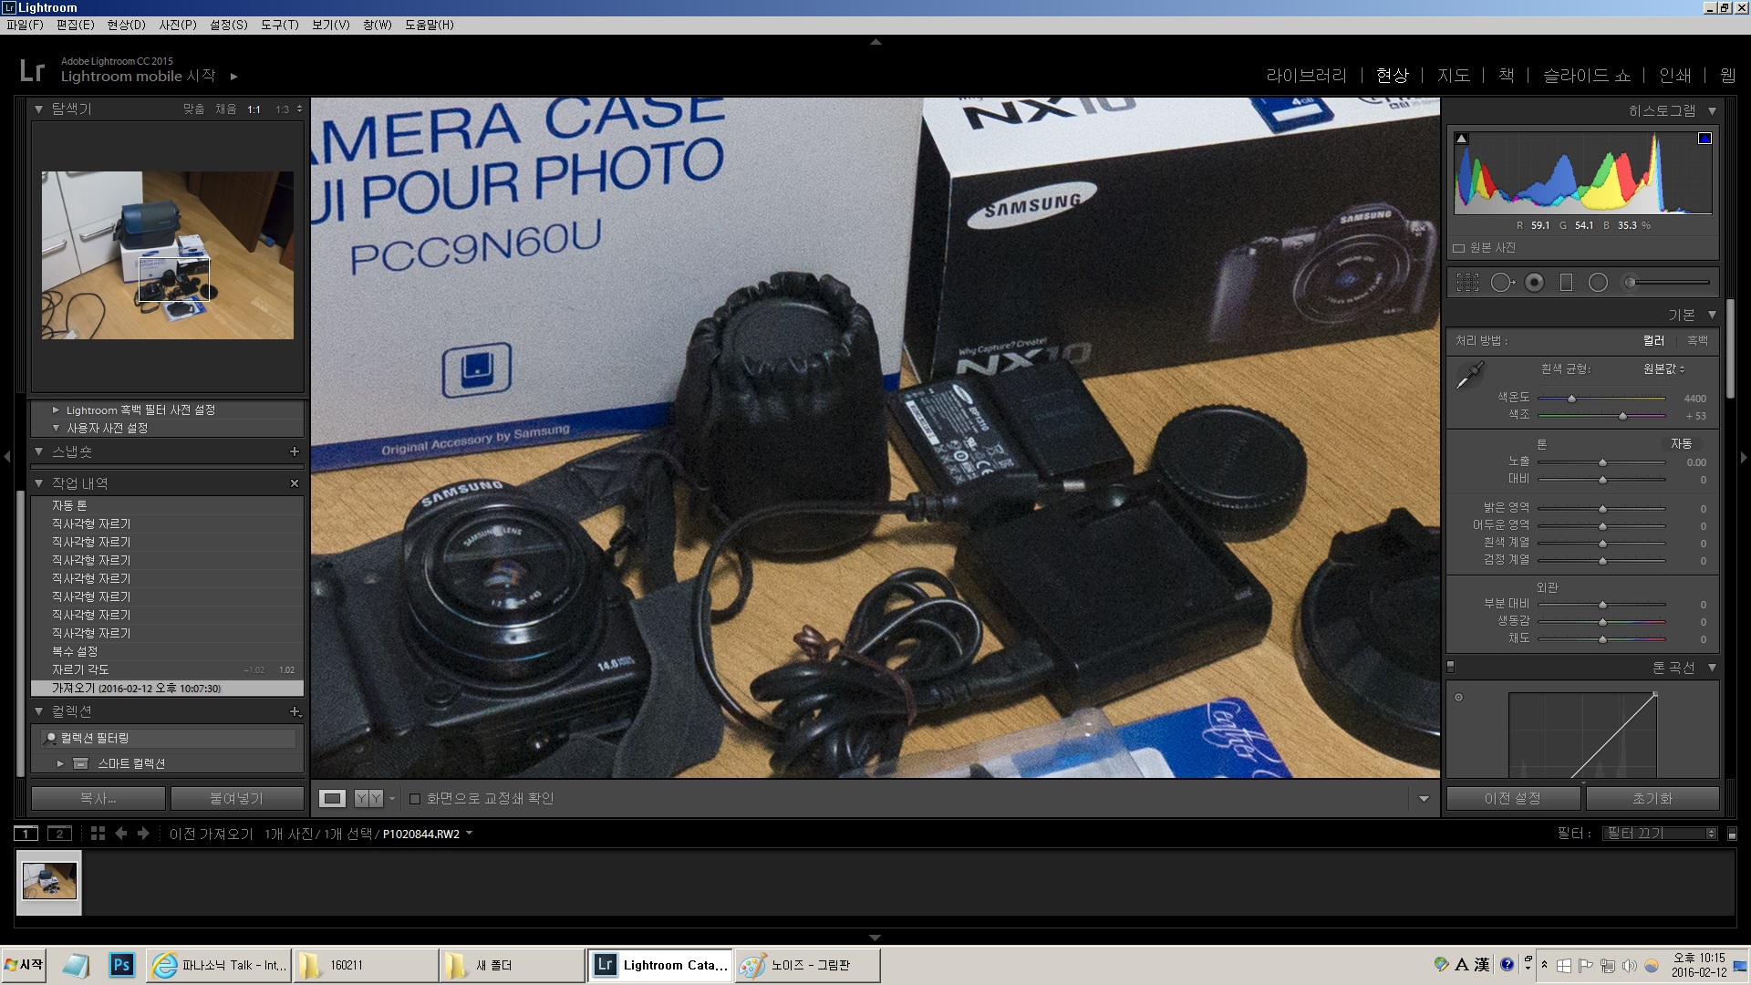
Task: Click the Loupe view icon in toolbar
Action: (332, 799)
